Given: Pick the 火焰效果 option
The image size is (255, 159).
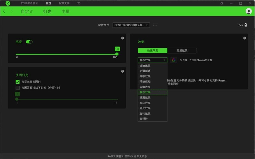Looking at the screenshot, I should 152,87.
